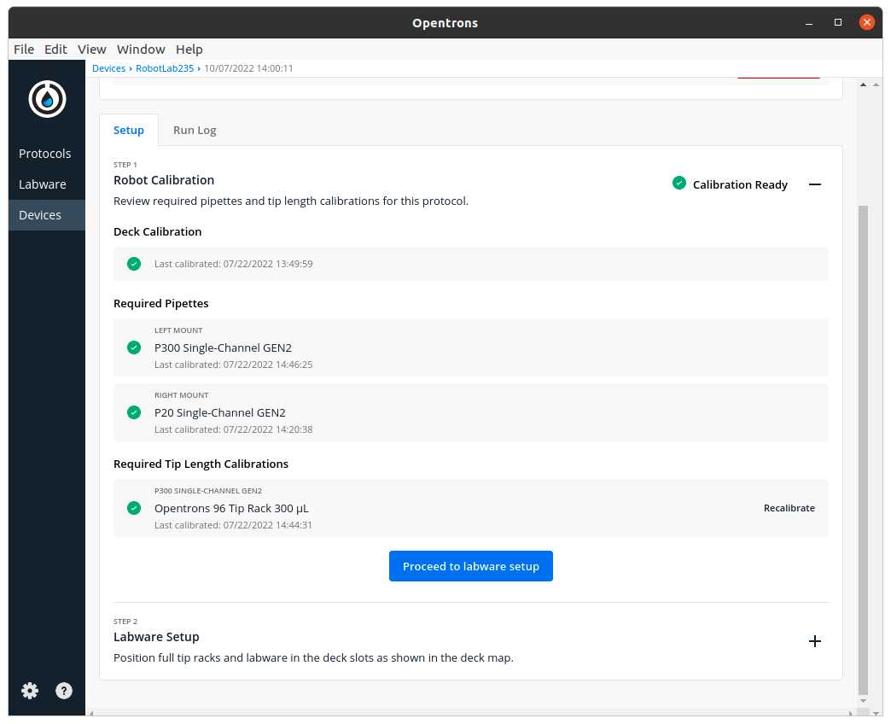The width and height of the screenshot is (891, 724).
Task: Open app settings gear icon
Action: [30, 691]
